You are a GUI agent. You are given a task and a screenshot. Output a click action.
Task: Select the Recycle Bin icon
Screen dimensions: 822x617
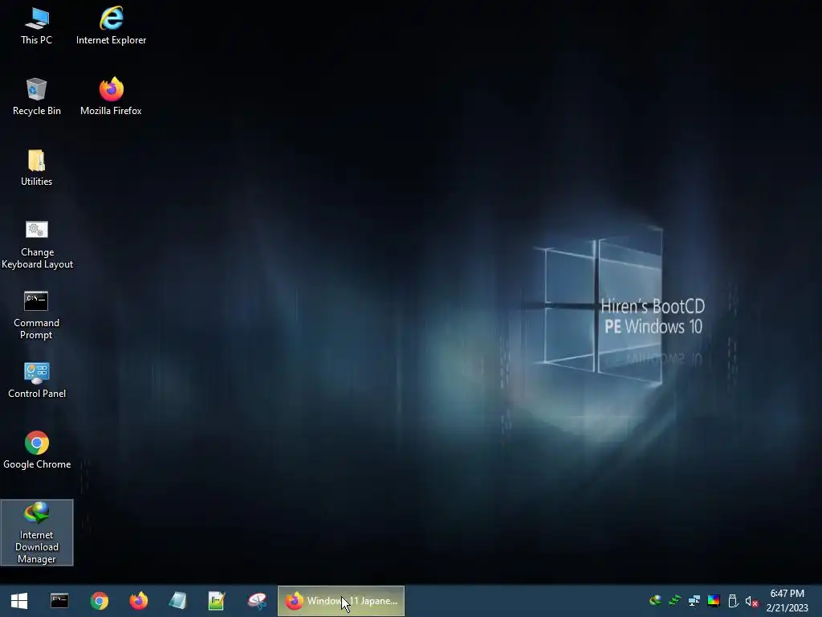37,96
